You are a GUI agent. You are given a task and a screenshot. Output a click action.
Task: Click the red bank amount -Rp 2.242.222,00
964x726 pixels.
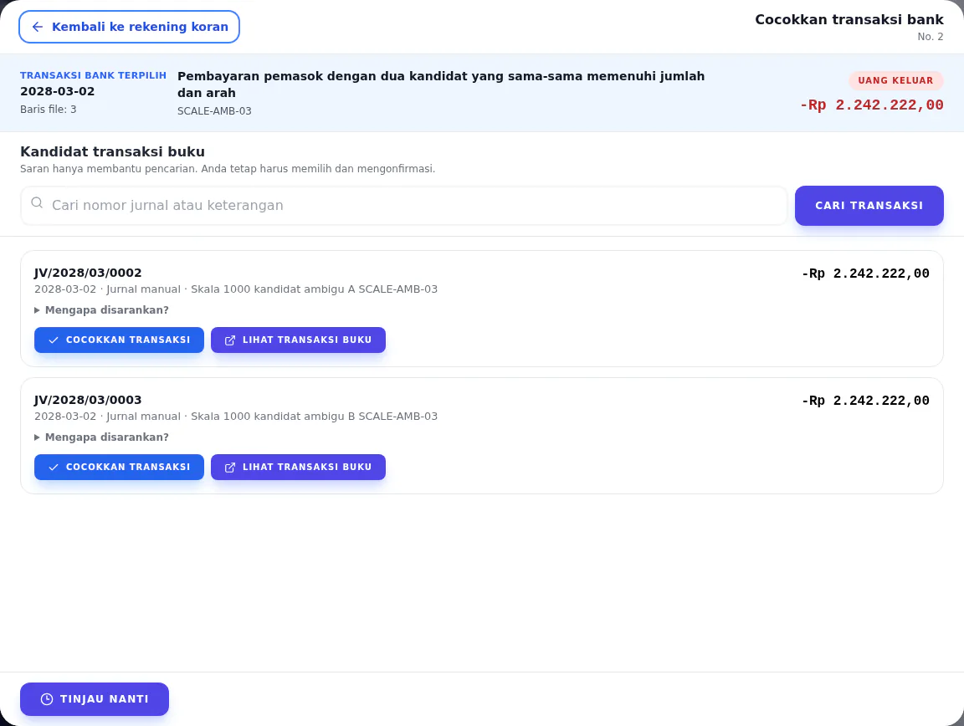point(872,105)
